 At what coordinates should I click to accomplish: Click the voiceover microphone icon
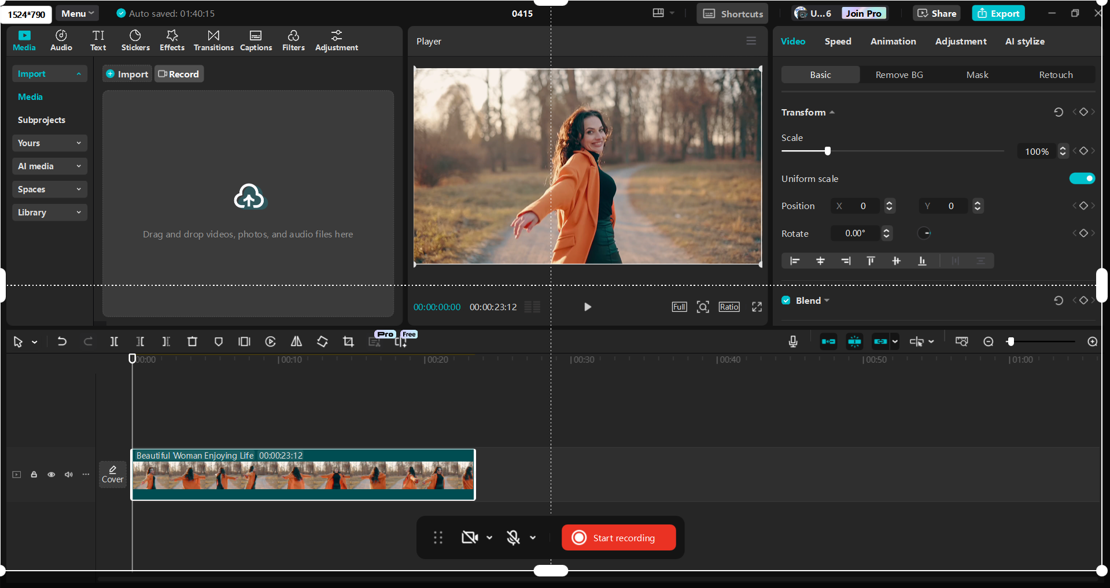point(793,342)
